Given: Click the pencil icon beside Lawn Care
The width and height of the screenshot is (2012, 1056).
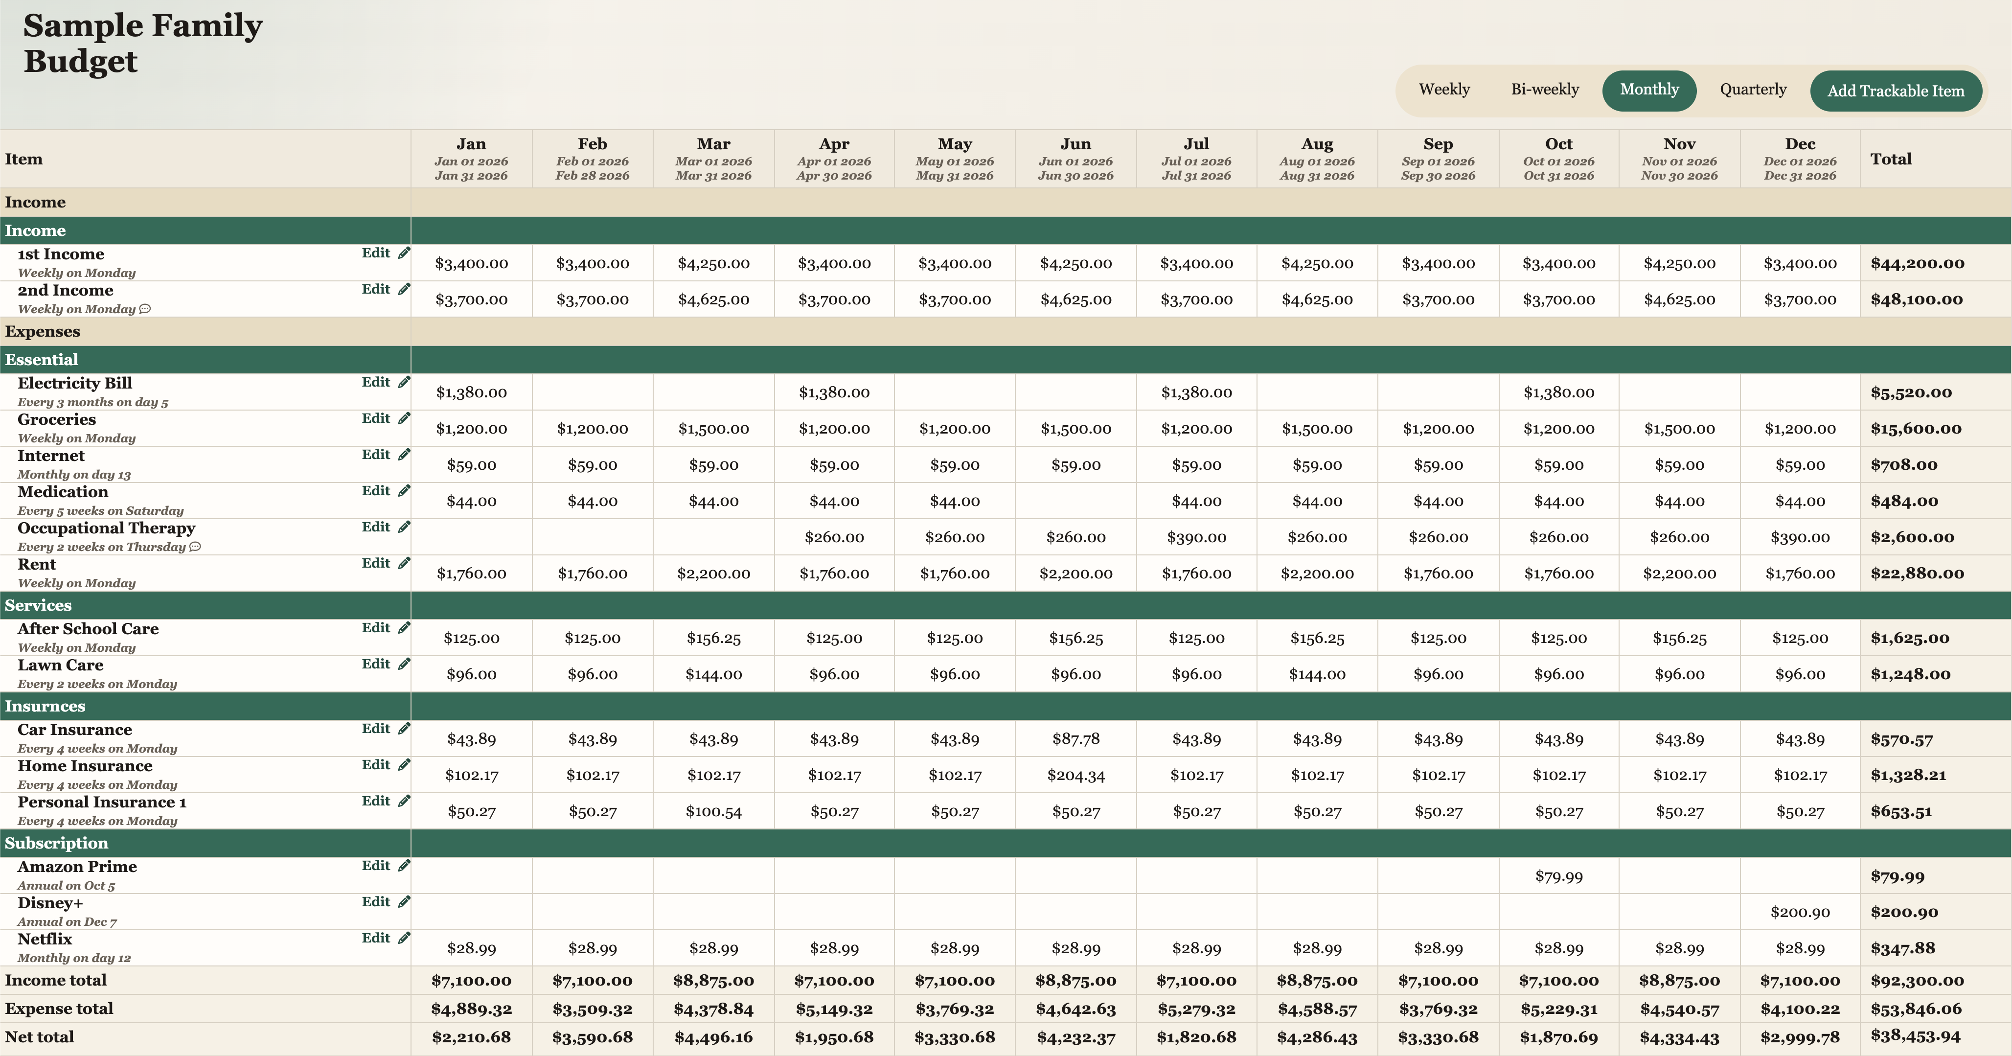Looking at the screenshot, I should click(404, 664).
